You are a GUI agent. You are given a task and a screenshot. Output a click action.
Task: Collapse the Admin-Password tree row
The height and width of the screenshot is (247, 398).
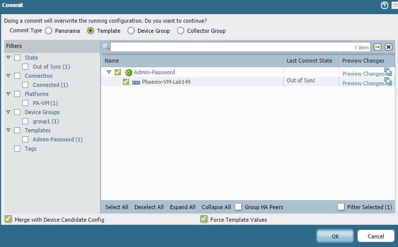109,72
